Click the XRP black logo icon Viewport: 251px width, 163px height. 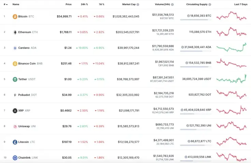tap(15, 111)
